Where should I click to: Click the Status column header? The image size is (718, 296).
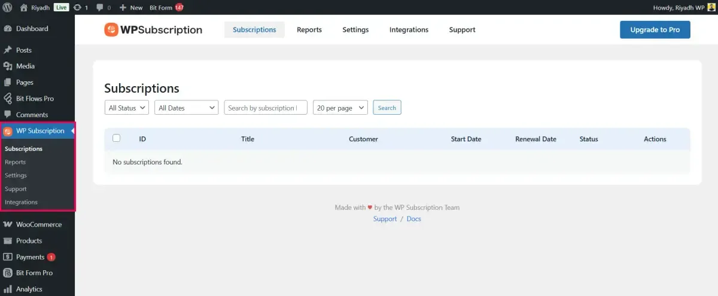tap(589, 139)
